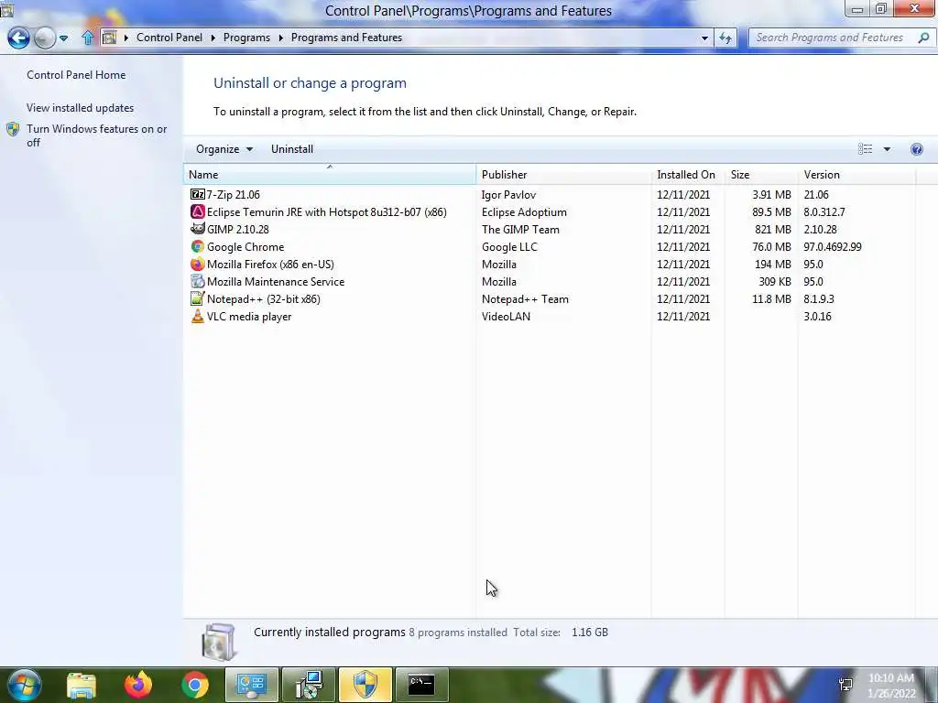Click publisher Igor Pavlov cell
This screenshot has width=938, height=703.
508,194
